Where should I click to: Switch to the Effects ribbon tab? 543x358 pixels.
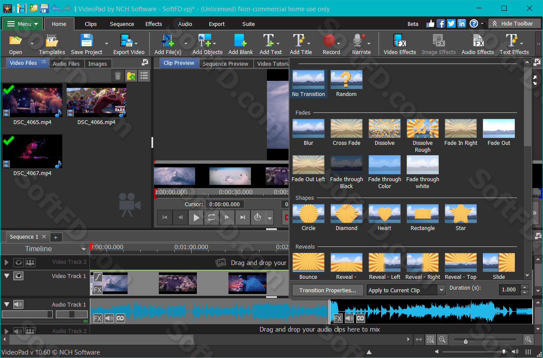click(154, 24)
